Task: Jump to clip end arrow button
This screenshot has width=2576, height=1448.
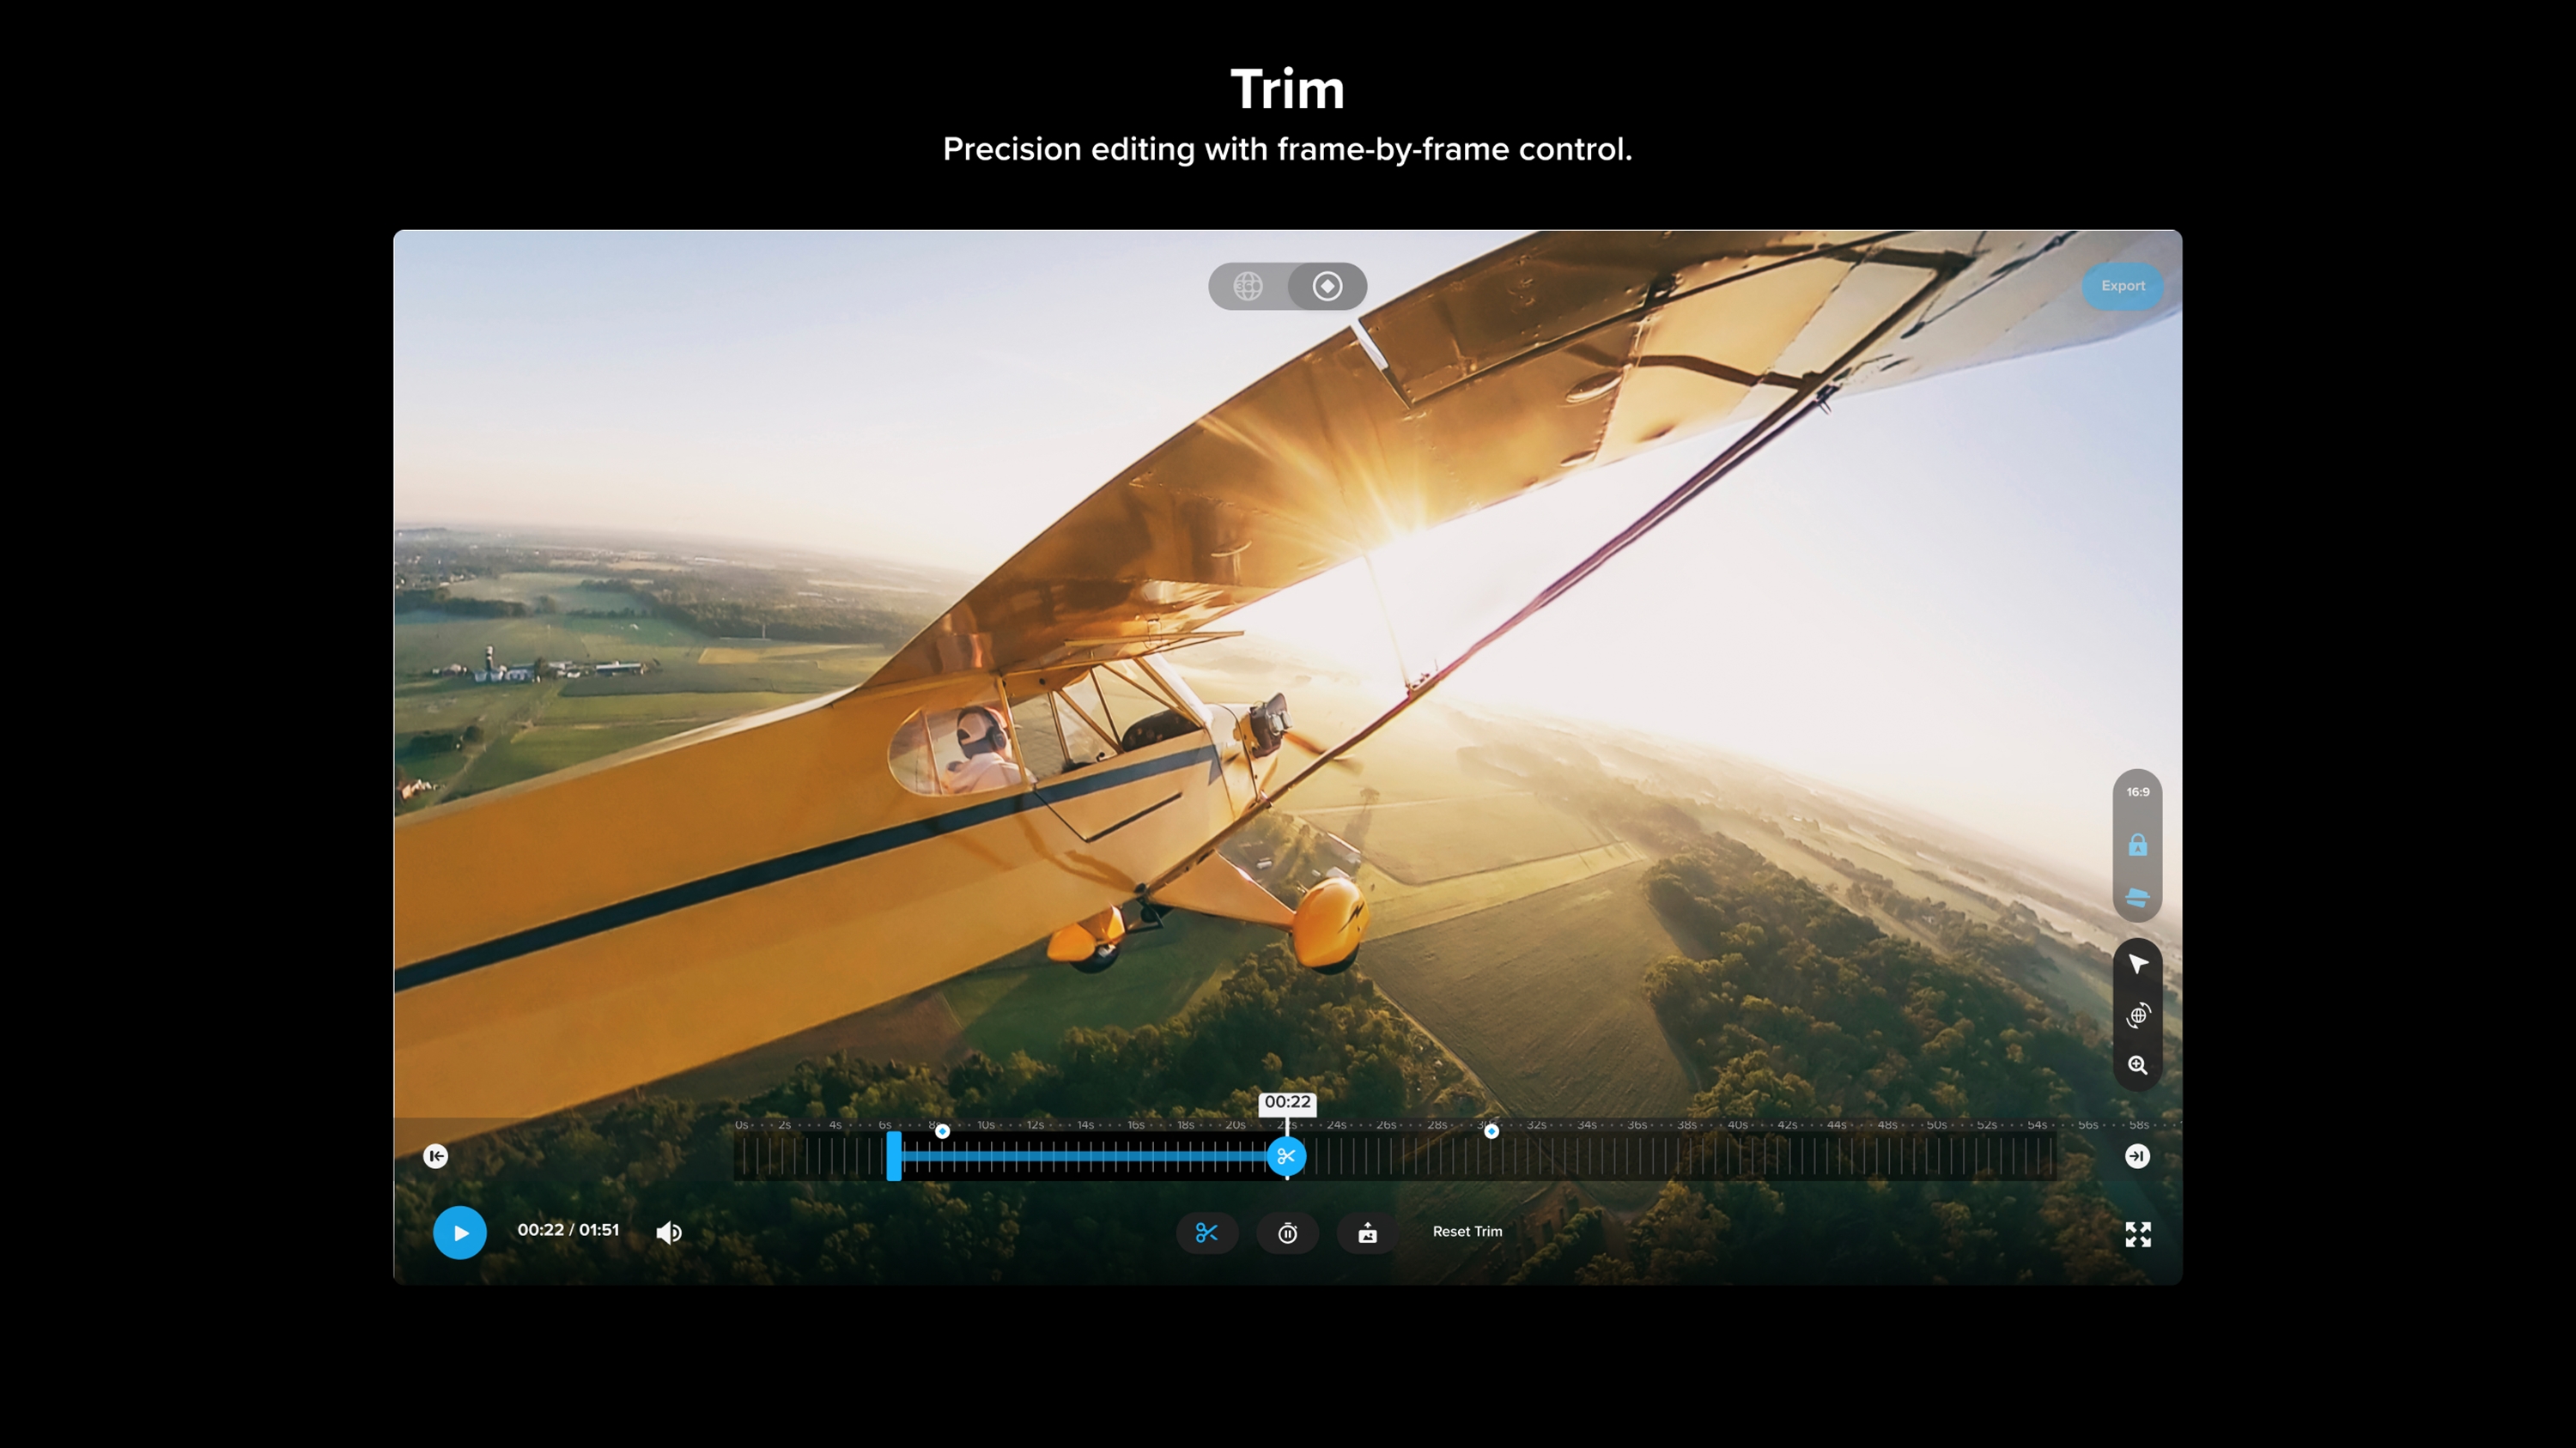Action: click(x=2136, y=1156)
